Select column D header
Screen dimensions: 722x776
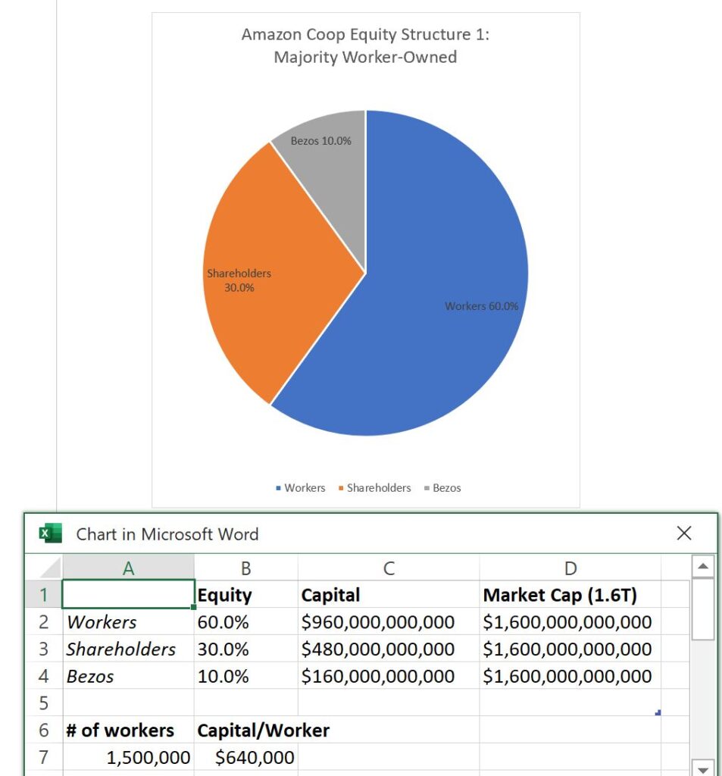[x=570, y=568]
